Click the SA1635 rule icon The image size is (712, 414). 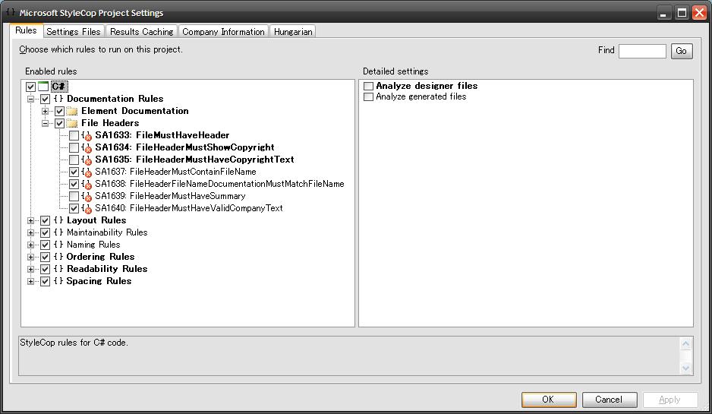tap(87, 160)
